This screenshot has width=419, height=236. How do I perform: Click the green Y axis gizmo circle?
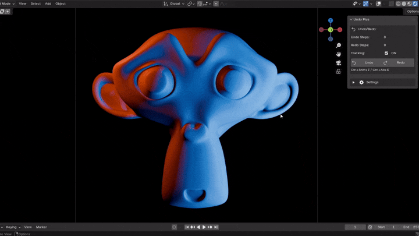point(331,30)
